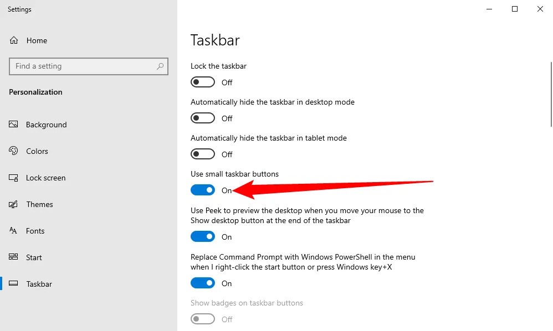Select the Themes brush icon
Image resolution: width=553 pixels, height=331 pixels.
click(x=13, y=204)
